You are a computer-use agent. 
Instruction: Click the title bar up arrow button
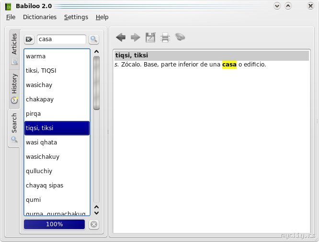[288, 6]
